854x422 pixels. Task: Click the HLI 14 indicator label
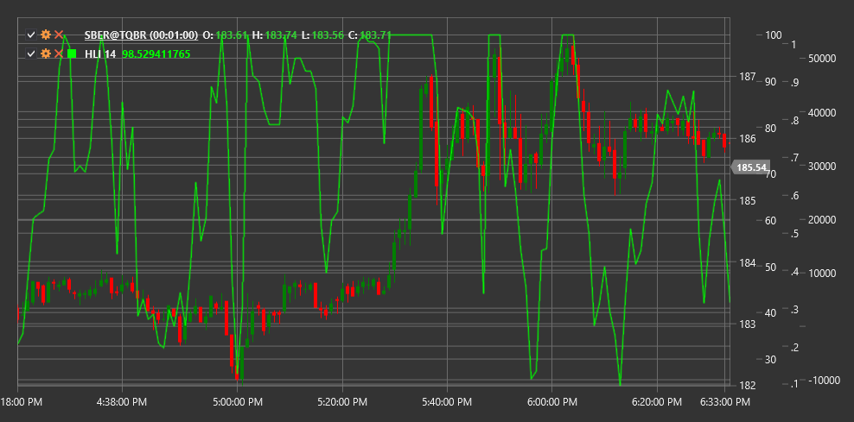(x=99, y=54)
